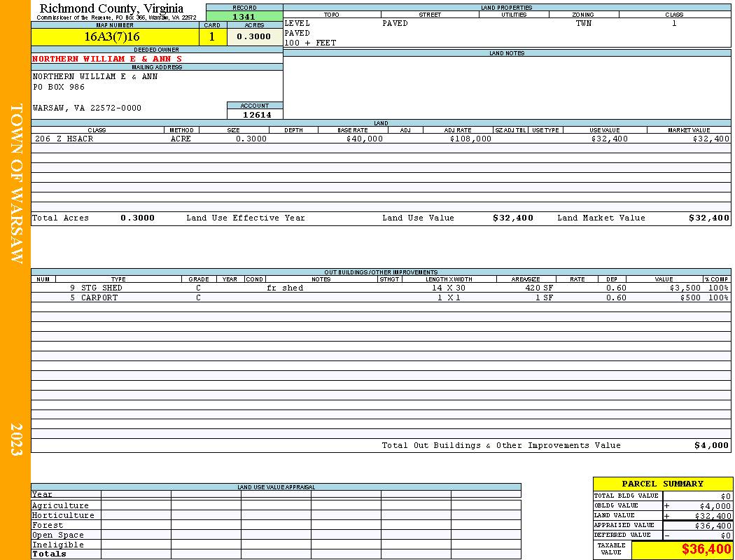This screenshot has width=735, height=560.
Task: Click the Agriculture row label
Action: [x=60, y=505]
